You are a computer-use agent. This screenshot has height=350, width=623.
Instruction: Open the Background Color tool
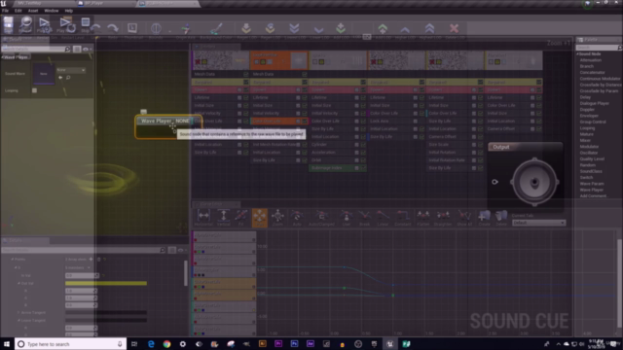[216, 28]
